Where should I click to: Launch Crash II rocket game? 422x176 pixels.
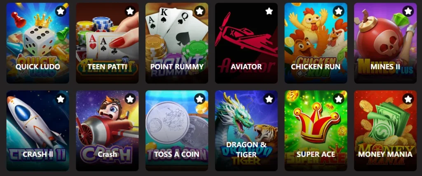click(38, 131)
